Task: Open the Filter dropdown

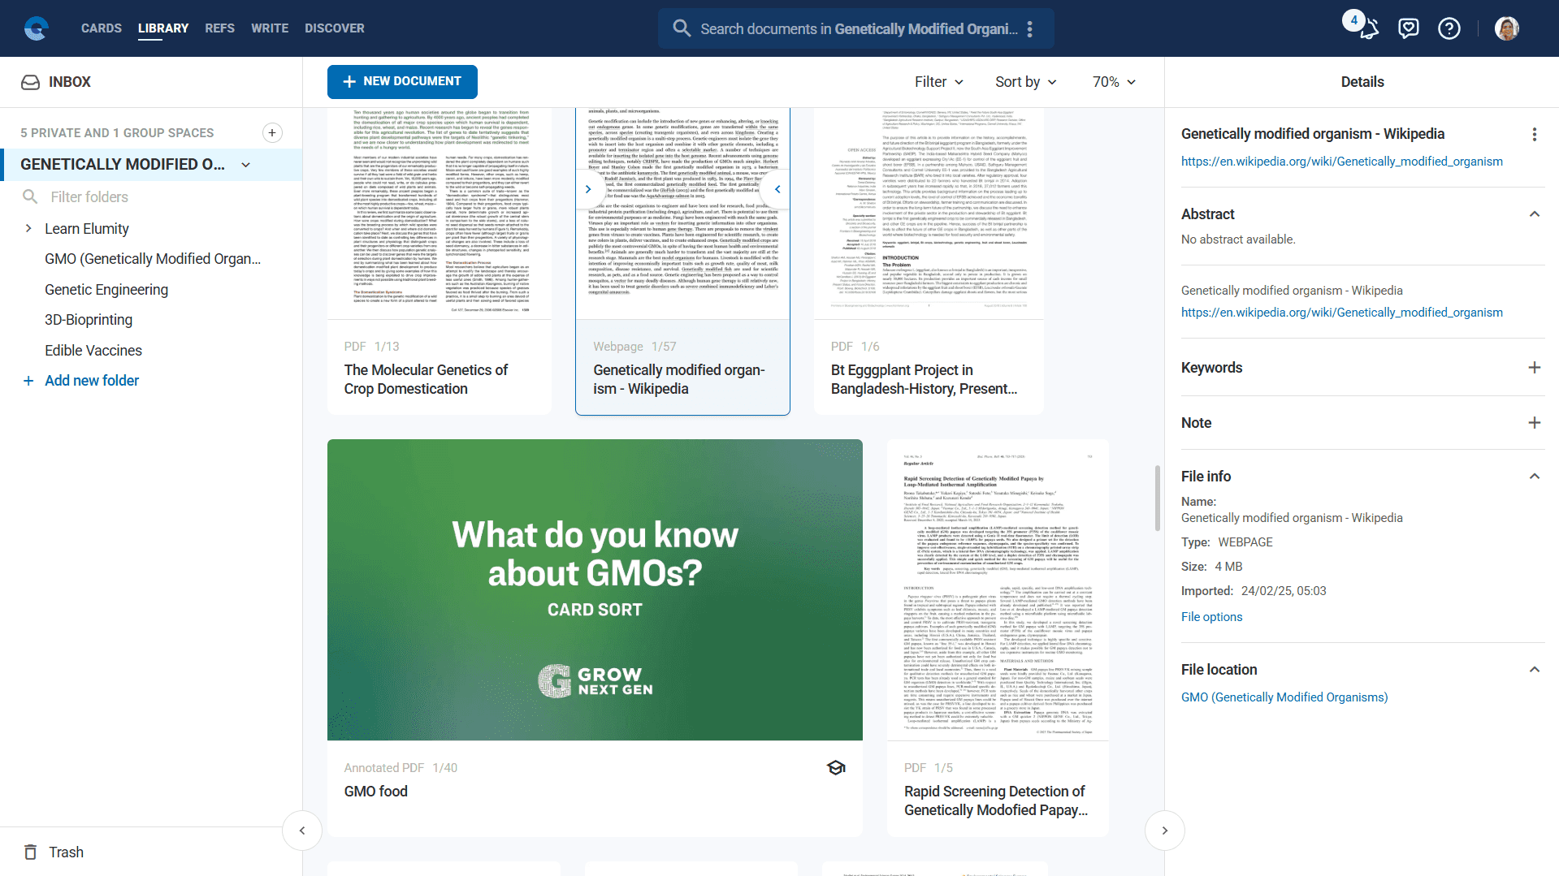Action: click(x=938, y=82)
